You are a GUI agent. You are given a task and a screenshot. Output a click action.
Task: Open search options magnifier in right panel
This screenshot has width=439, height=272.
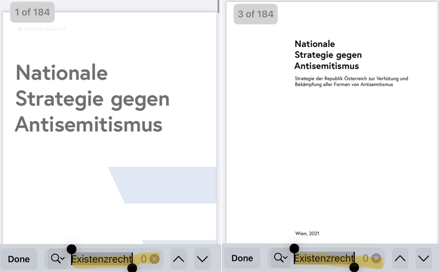coord(281,257)
